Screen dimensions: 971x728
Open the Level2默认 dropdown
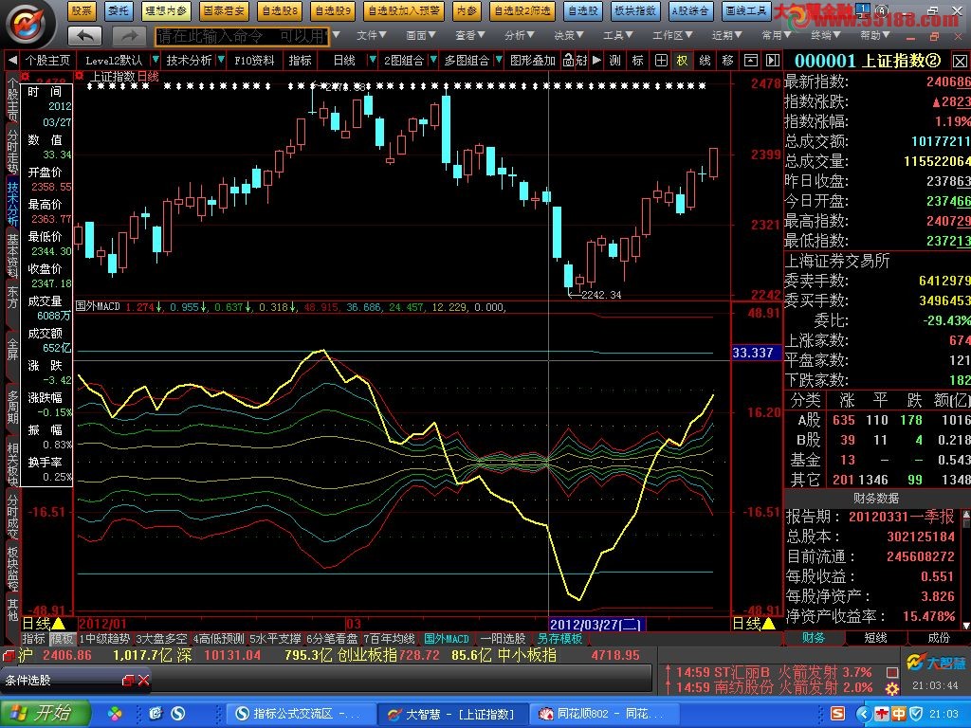pyautogui.click(x=119, y=60)
